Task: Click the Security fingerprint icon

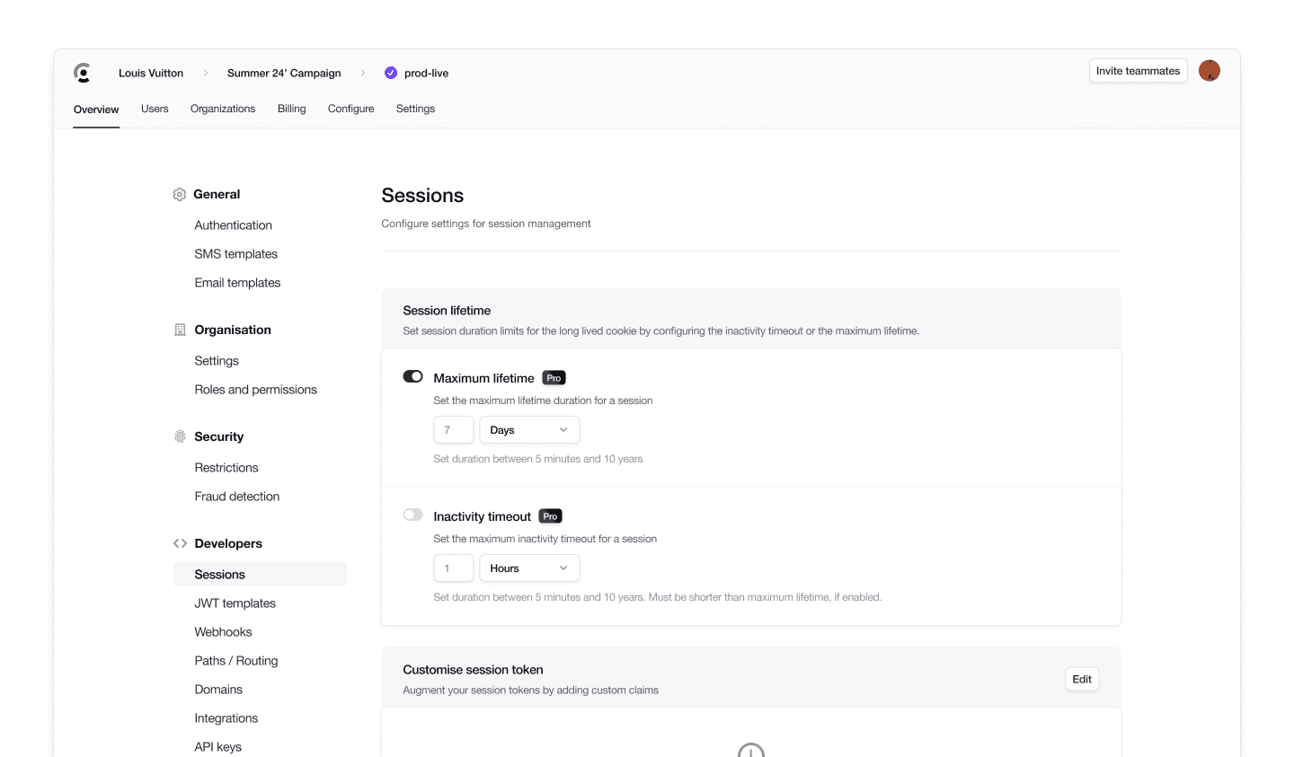Action: coord(180,436)
